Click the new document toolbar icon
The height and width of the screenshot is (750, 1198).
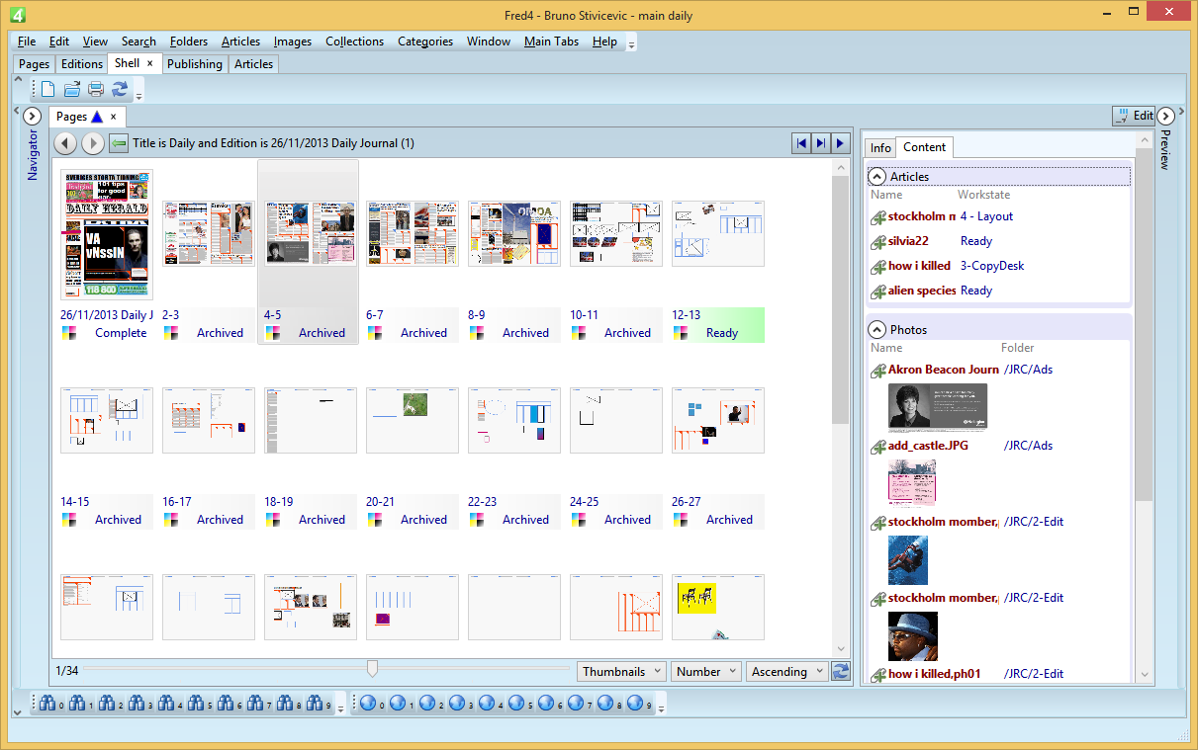(47, 90)
